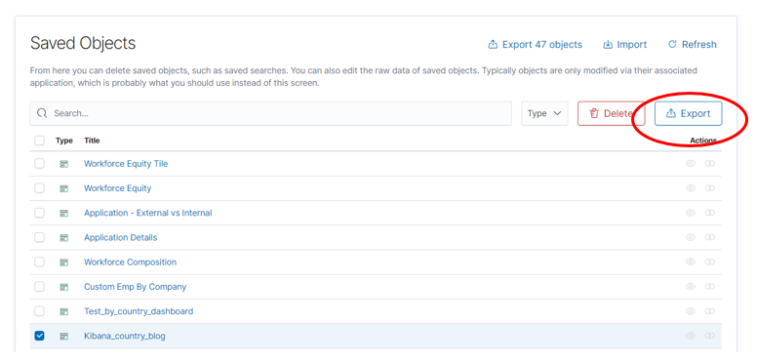
Task: Click dashboard type icon for Application Details
Action: tap(63, 238)
